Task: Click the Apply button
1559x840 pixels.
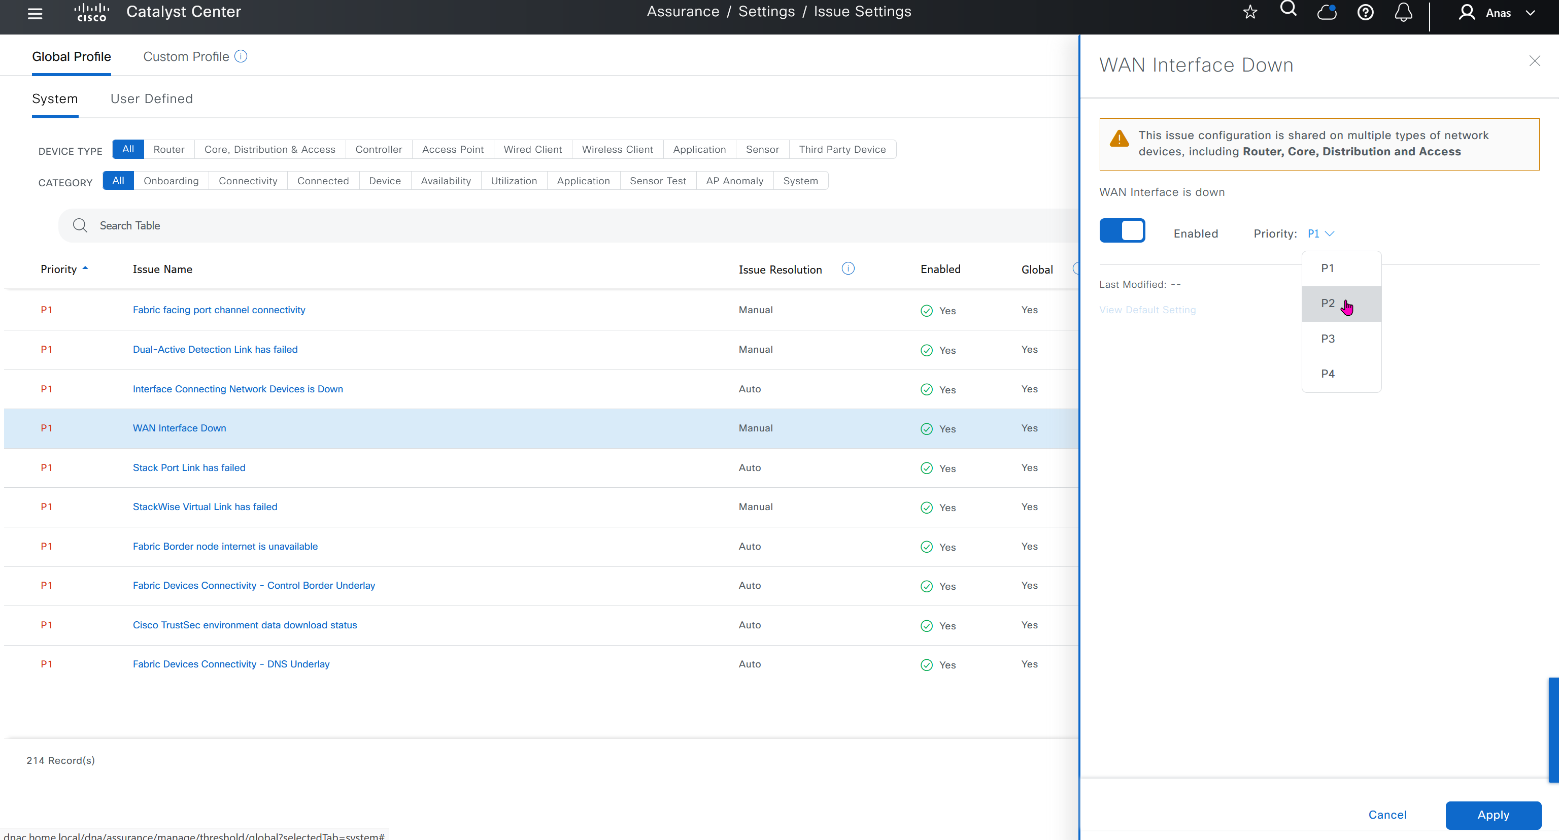Action: click(x=1493, y=815)
